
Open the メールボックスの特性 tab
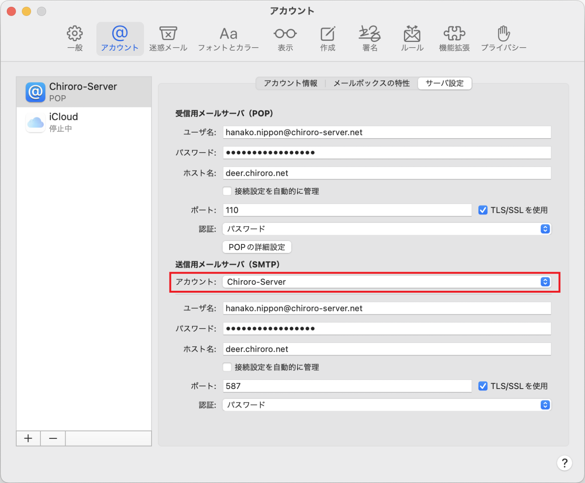coord(371,83)
